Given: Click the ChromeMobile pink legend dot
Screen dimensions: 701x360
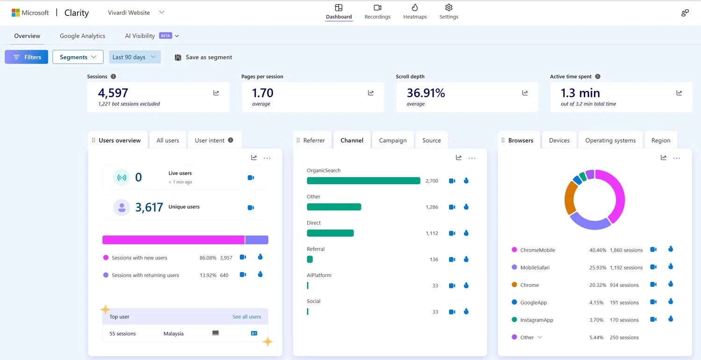Looking at the screenshot, I should [515, 250].
